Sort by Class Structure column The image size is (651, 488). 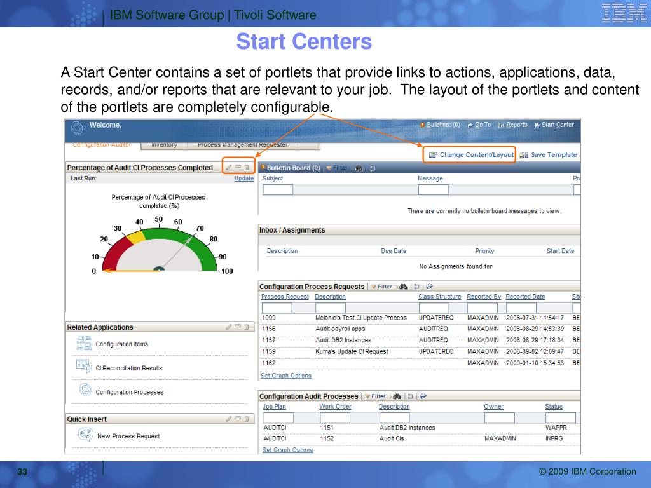[x=440, y=297]
